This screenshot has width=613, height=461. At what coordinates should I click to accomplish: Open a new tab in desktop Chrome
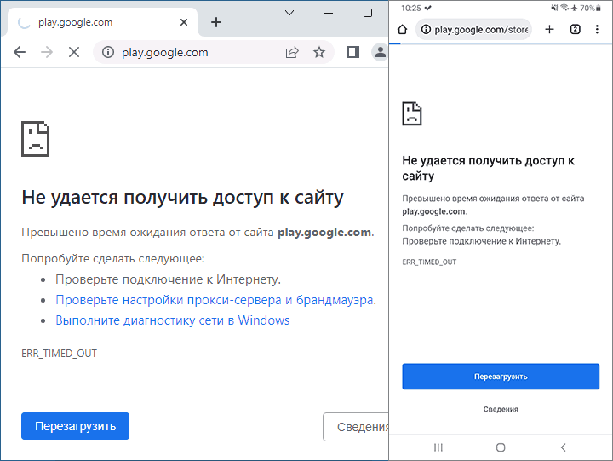pos(216,22)
